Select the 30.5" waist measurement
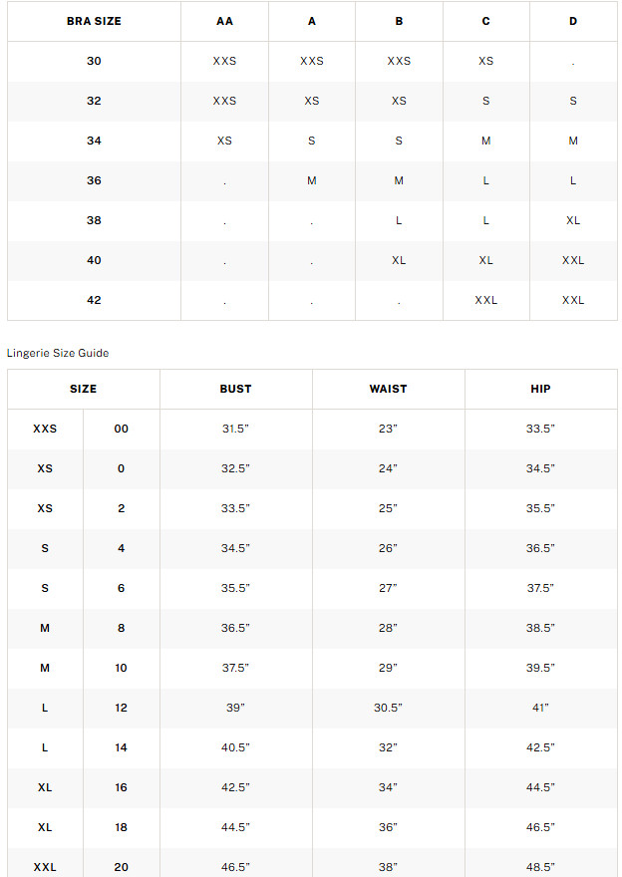Image resolution: width=622 pixels, height=877 pixels. click(388, 709)
